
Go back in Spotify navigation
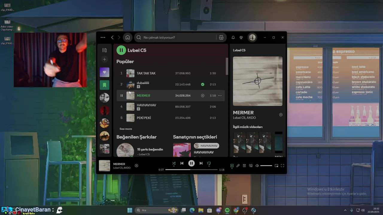(x=112, y=37)
